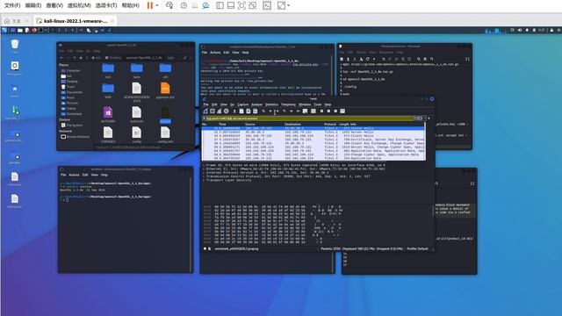Zoom out packet text in Wireshark

click(x=328, y=111)
